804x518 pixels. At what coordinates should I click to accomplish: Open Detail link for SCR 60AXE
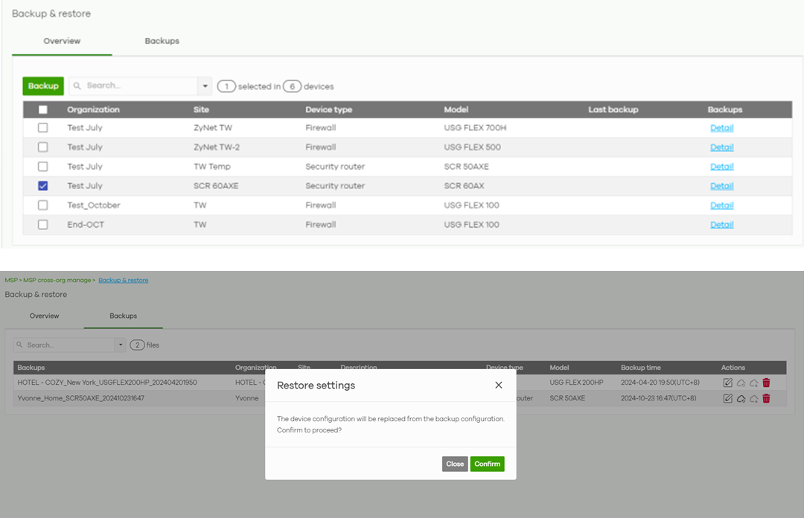722,185
